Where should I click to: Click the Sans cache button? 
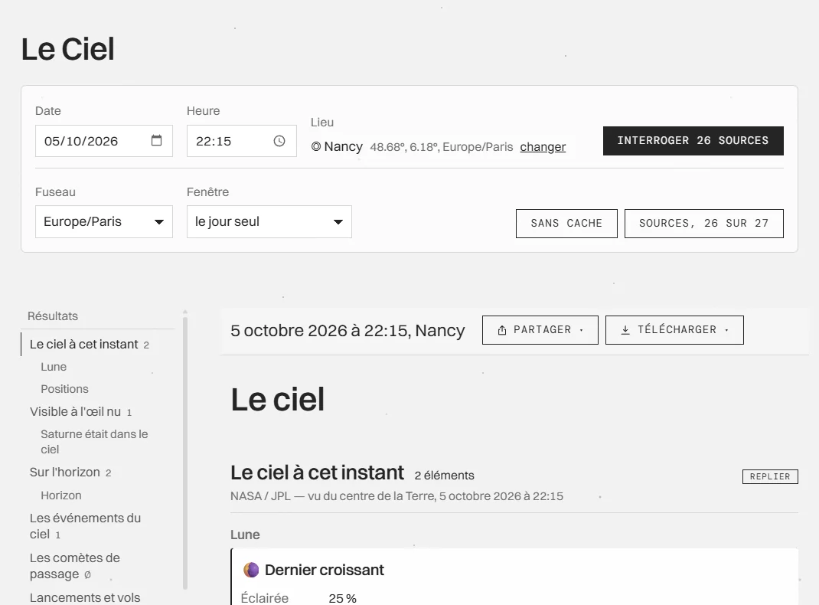[566, 224]
